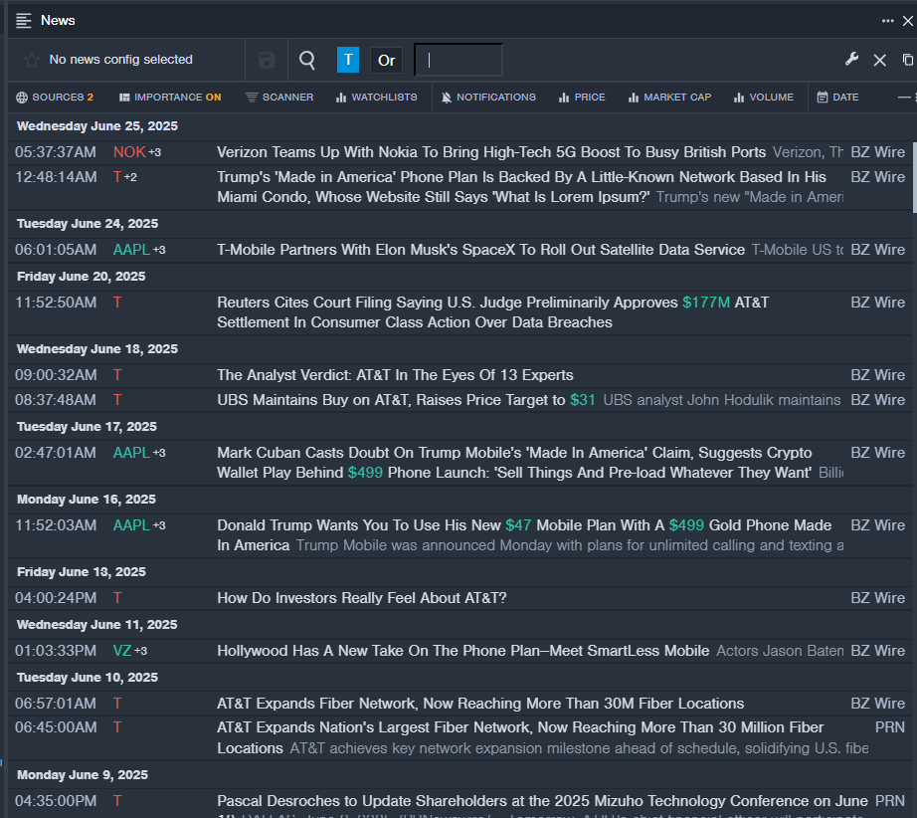Remove the T ticker filter chip
This screenshot has width=917, height=818.
348,60
